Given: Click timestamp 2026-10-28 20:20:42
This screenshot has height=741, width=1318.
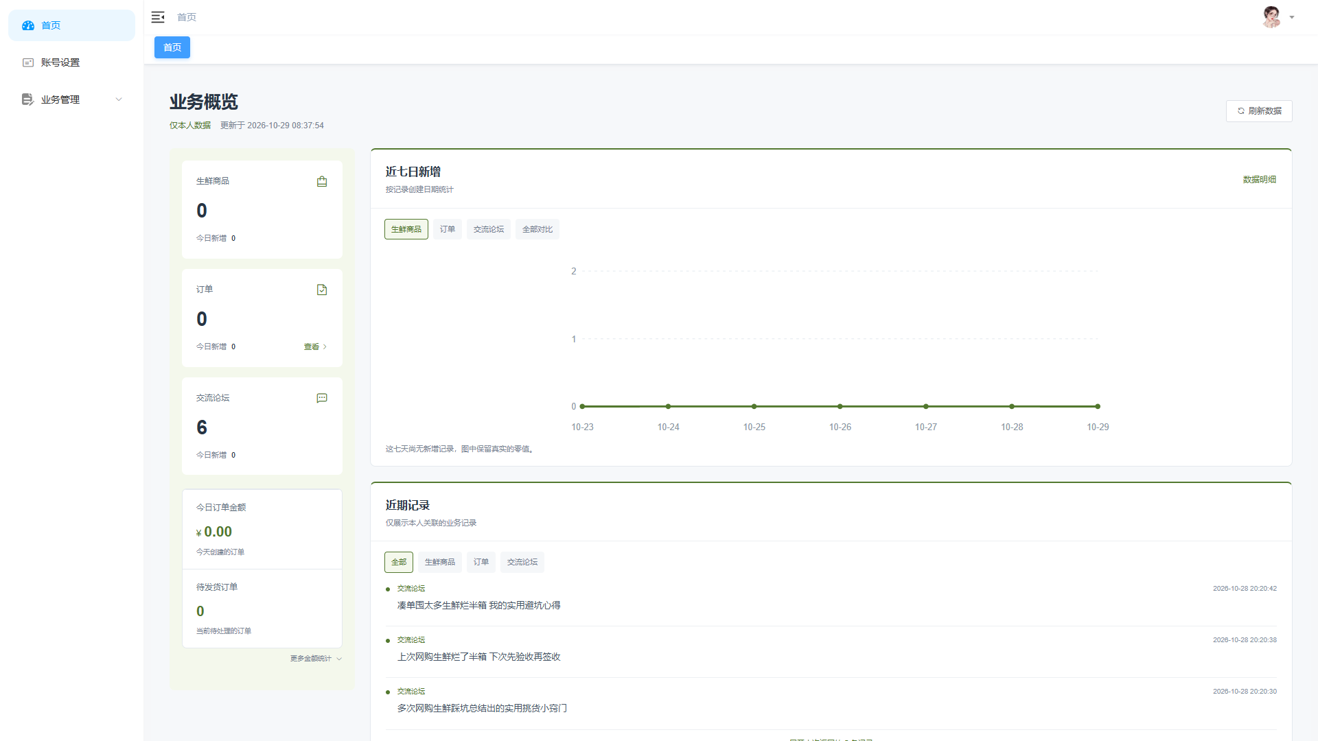Looking at the screenshot, I should [1245, 589].
